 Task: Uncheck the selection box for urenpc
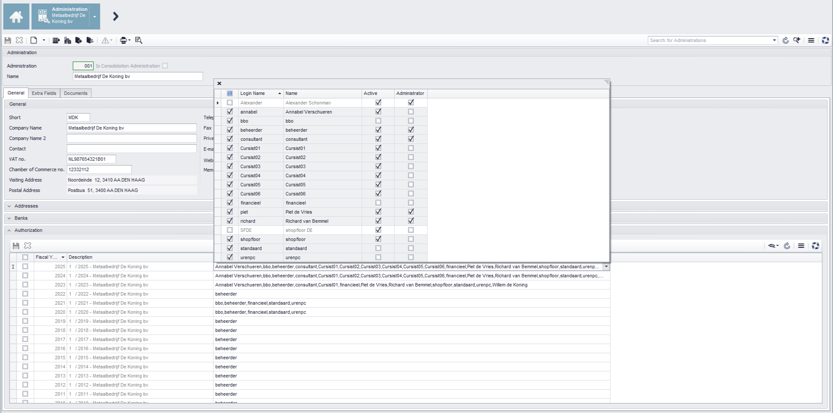coord(230,257)
